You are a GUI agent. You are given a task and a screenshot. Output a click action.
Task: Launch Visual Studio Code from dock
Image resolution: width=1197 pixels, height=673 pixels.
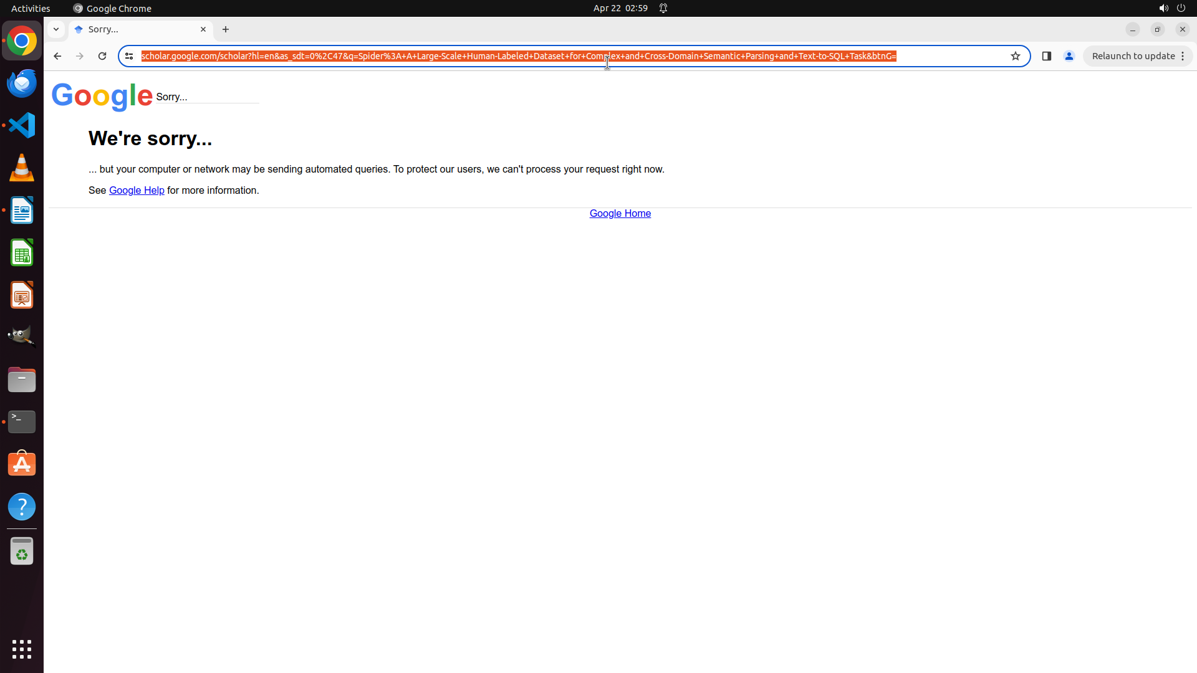pos(22,125)
